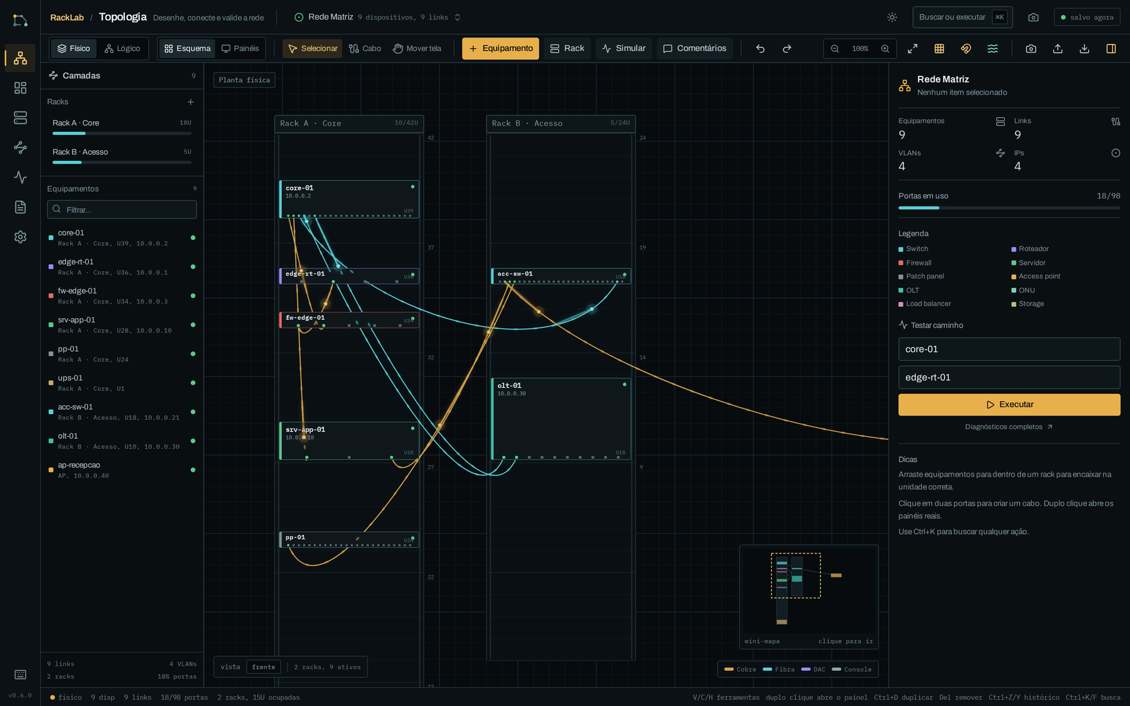1130x706 pixels.
Task: Switch to Físico view mode
Action: 73,48
